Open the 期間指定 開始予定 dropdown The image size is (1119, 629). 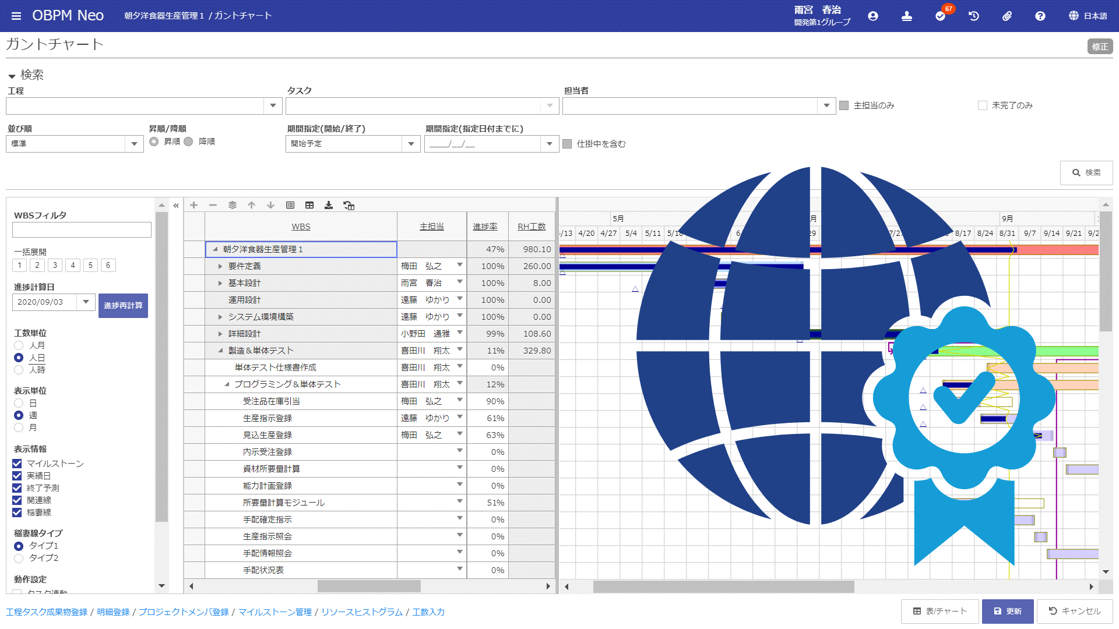(411, 143)
